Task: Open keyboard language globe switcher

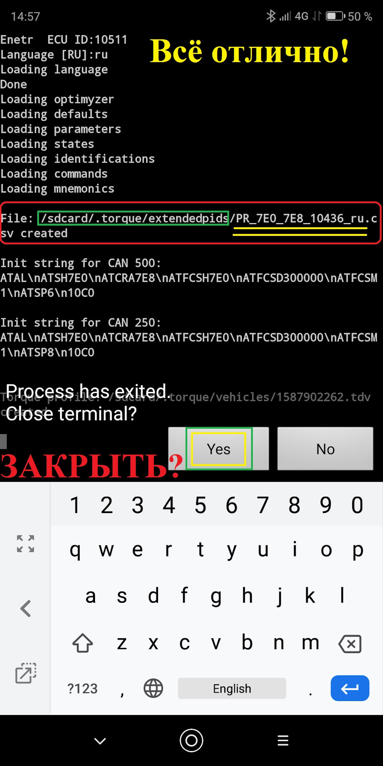Action: [x=154, y=688]
